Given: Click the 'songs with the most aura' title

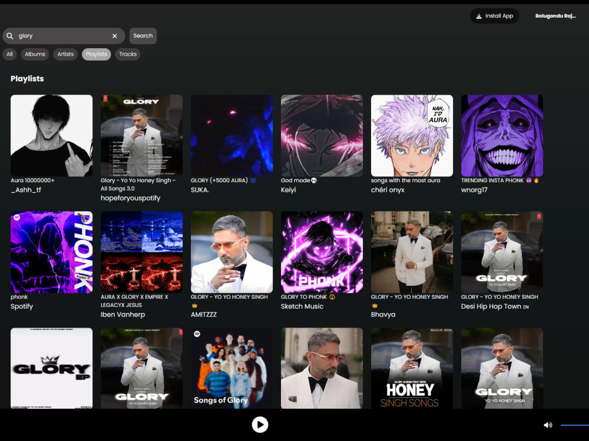Looking at the screenshot, I should coord(405,181).
